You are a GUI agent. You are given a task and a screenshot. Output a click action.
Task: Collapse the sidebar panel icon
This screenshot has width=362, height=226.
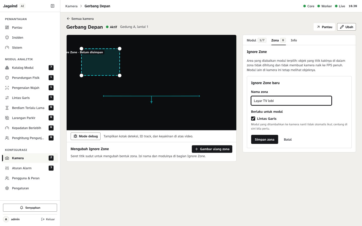pyautogui.click(x=53, y=6)
